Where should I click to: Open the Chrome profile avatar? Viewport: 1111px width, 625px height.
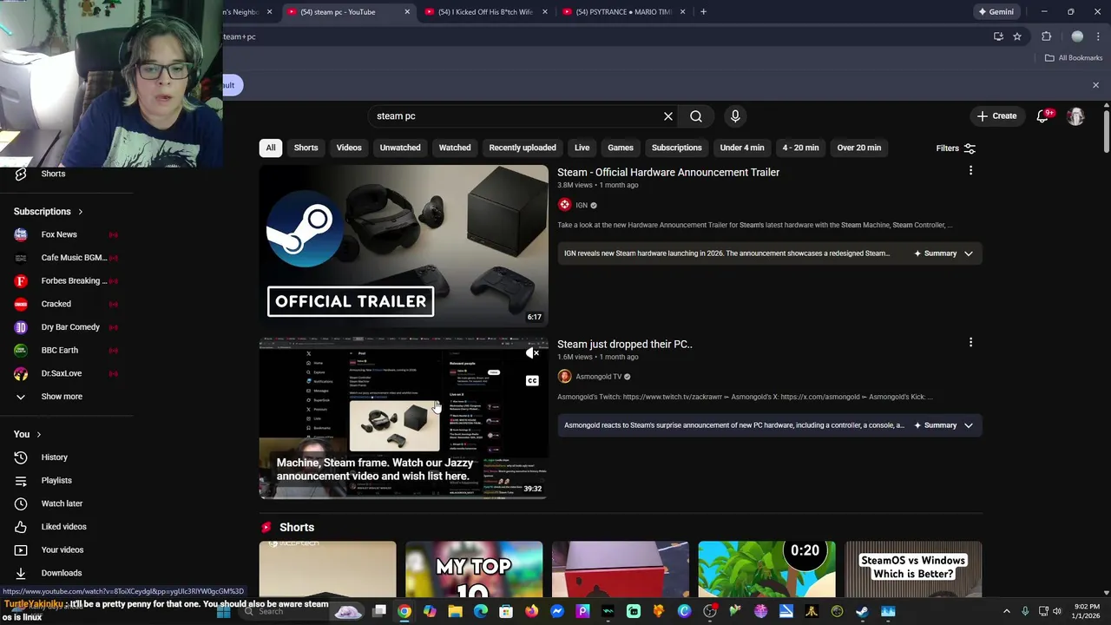pyautogui.click(x=1077, y=36)
